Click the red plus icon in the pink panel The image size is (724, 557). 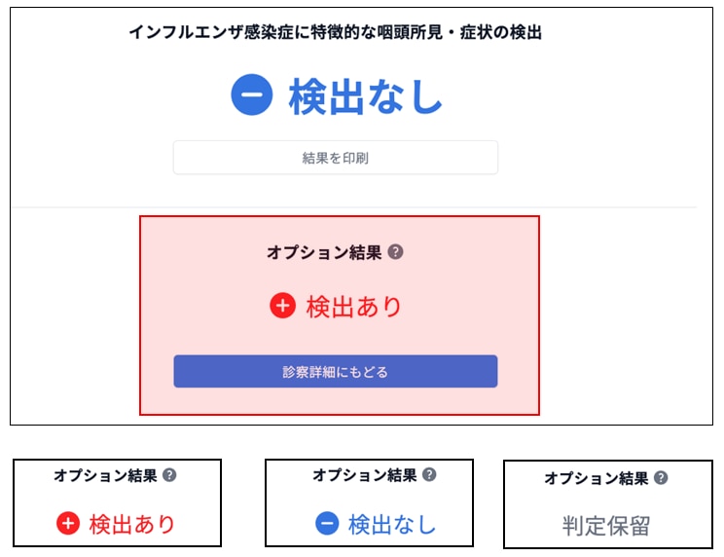(x=282, y=306)
